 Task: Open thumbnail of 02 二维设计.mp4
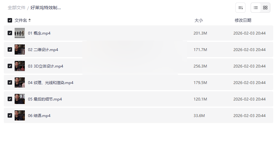(x=20, y=49)
